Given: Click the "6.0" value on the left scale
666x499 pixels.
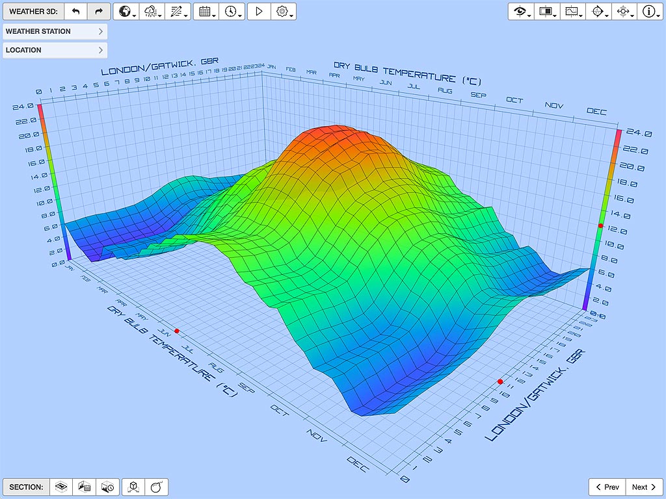Looking at the screenshot, I should click(x=51, y=227).
